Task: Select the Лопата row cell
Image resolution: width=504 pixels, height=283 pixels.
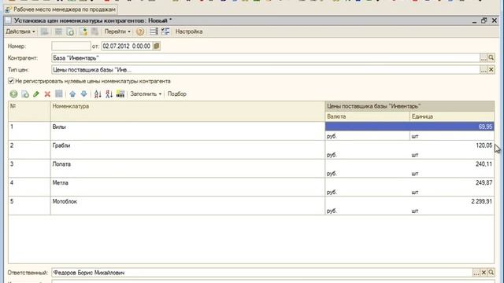Action: 187,167
